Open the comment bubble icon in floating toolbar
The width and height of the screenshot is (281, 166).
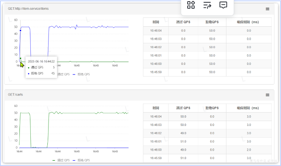point(223,5)
